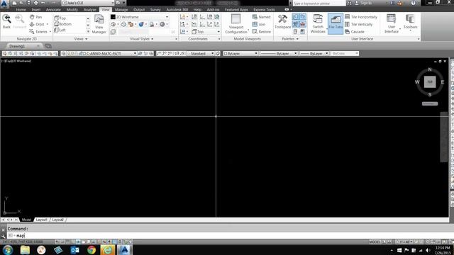Toggle the File Tabs button
The width and height of the screenshot is (454, 255).
click(x=336, y=23)
